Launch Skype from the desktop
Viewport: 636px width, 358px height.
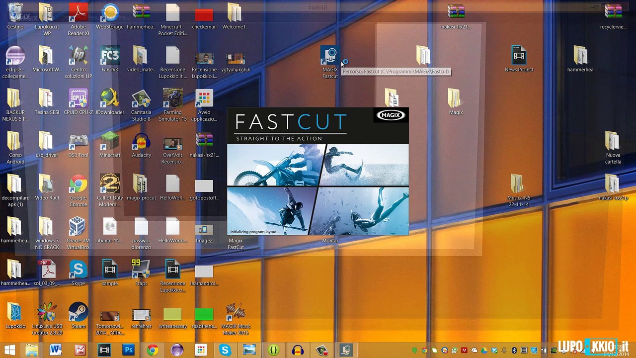tap(78, 272)
